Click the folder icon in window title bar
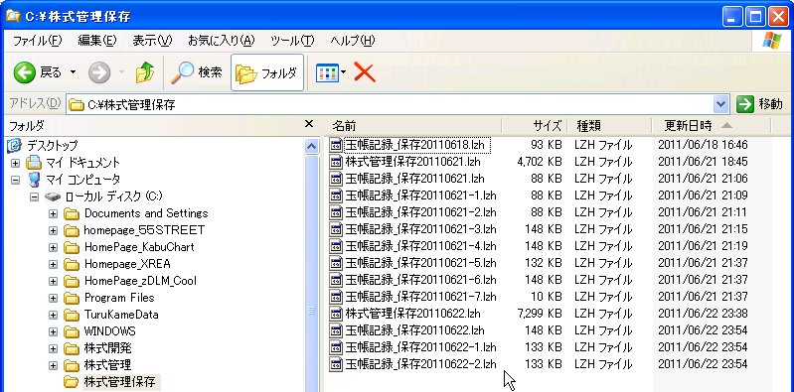This screenshot has width=794, height=392. [13, 16]
